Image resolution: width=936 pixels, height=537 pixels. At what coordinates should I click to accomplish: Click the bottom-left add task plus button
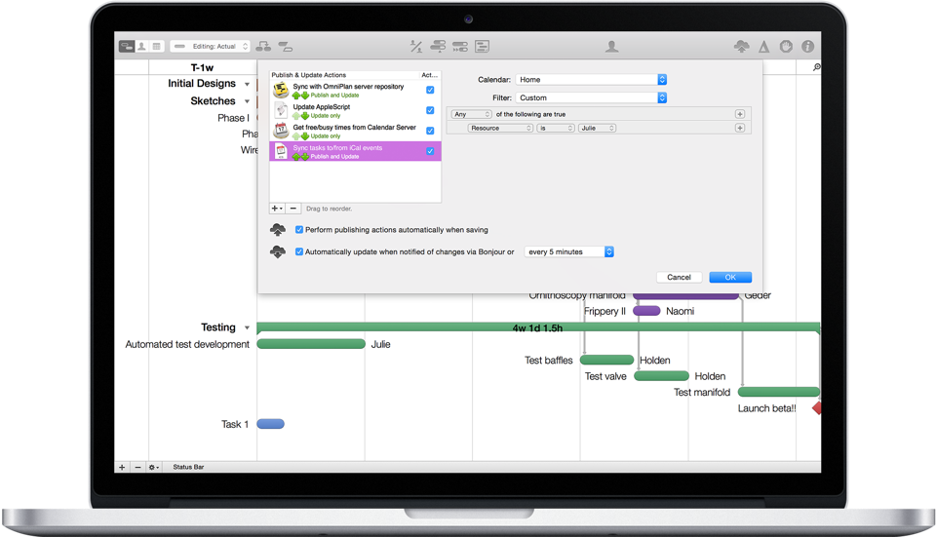pos(122,467)
